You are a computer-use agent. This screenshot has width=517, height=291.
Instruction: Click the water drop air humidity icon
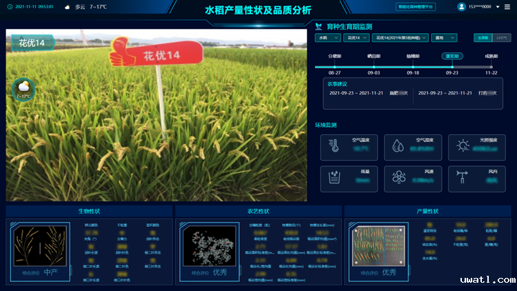pos(398,145)
